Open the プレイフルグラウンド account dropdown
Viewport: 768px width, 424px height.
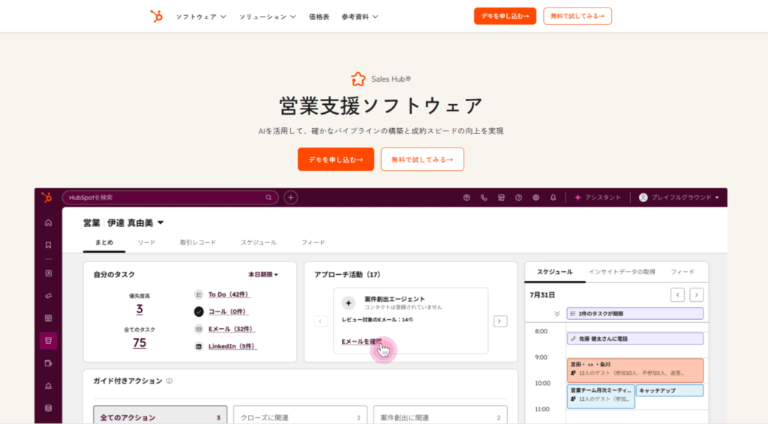679,198
